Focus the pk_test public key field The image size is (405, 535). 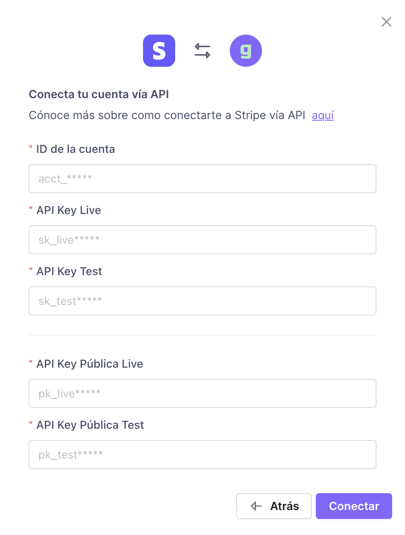202,455
